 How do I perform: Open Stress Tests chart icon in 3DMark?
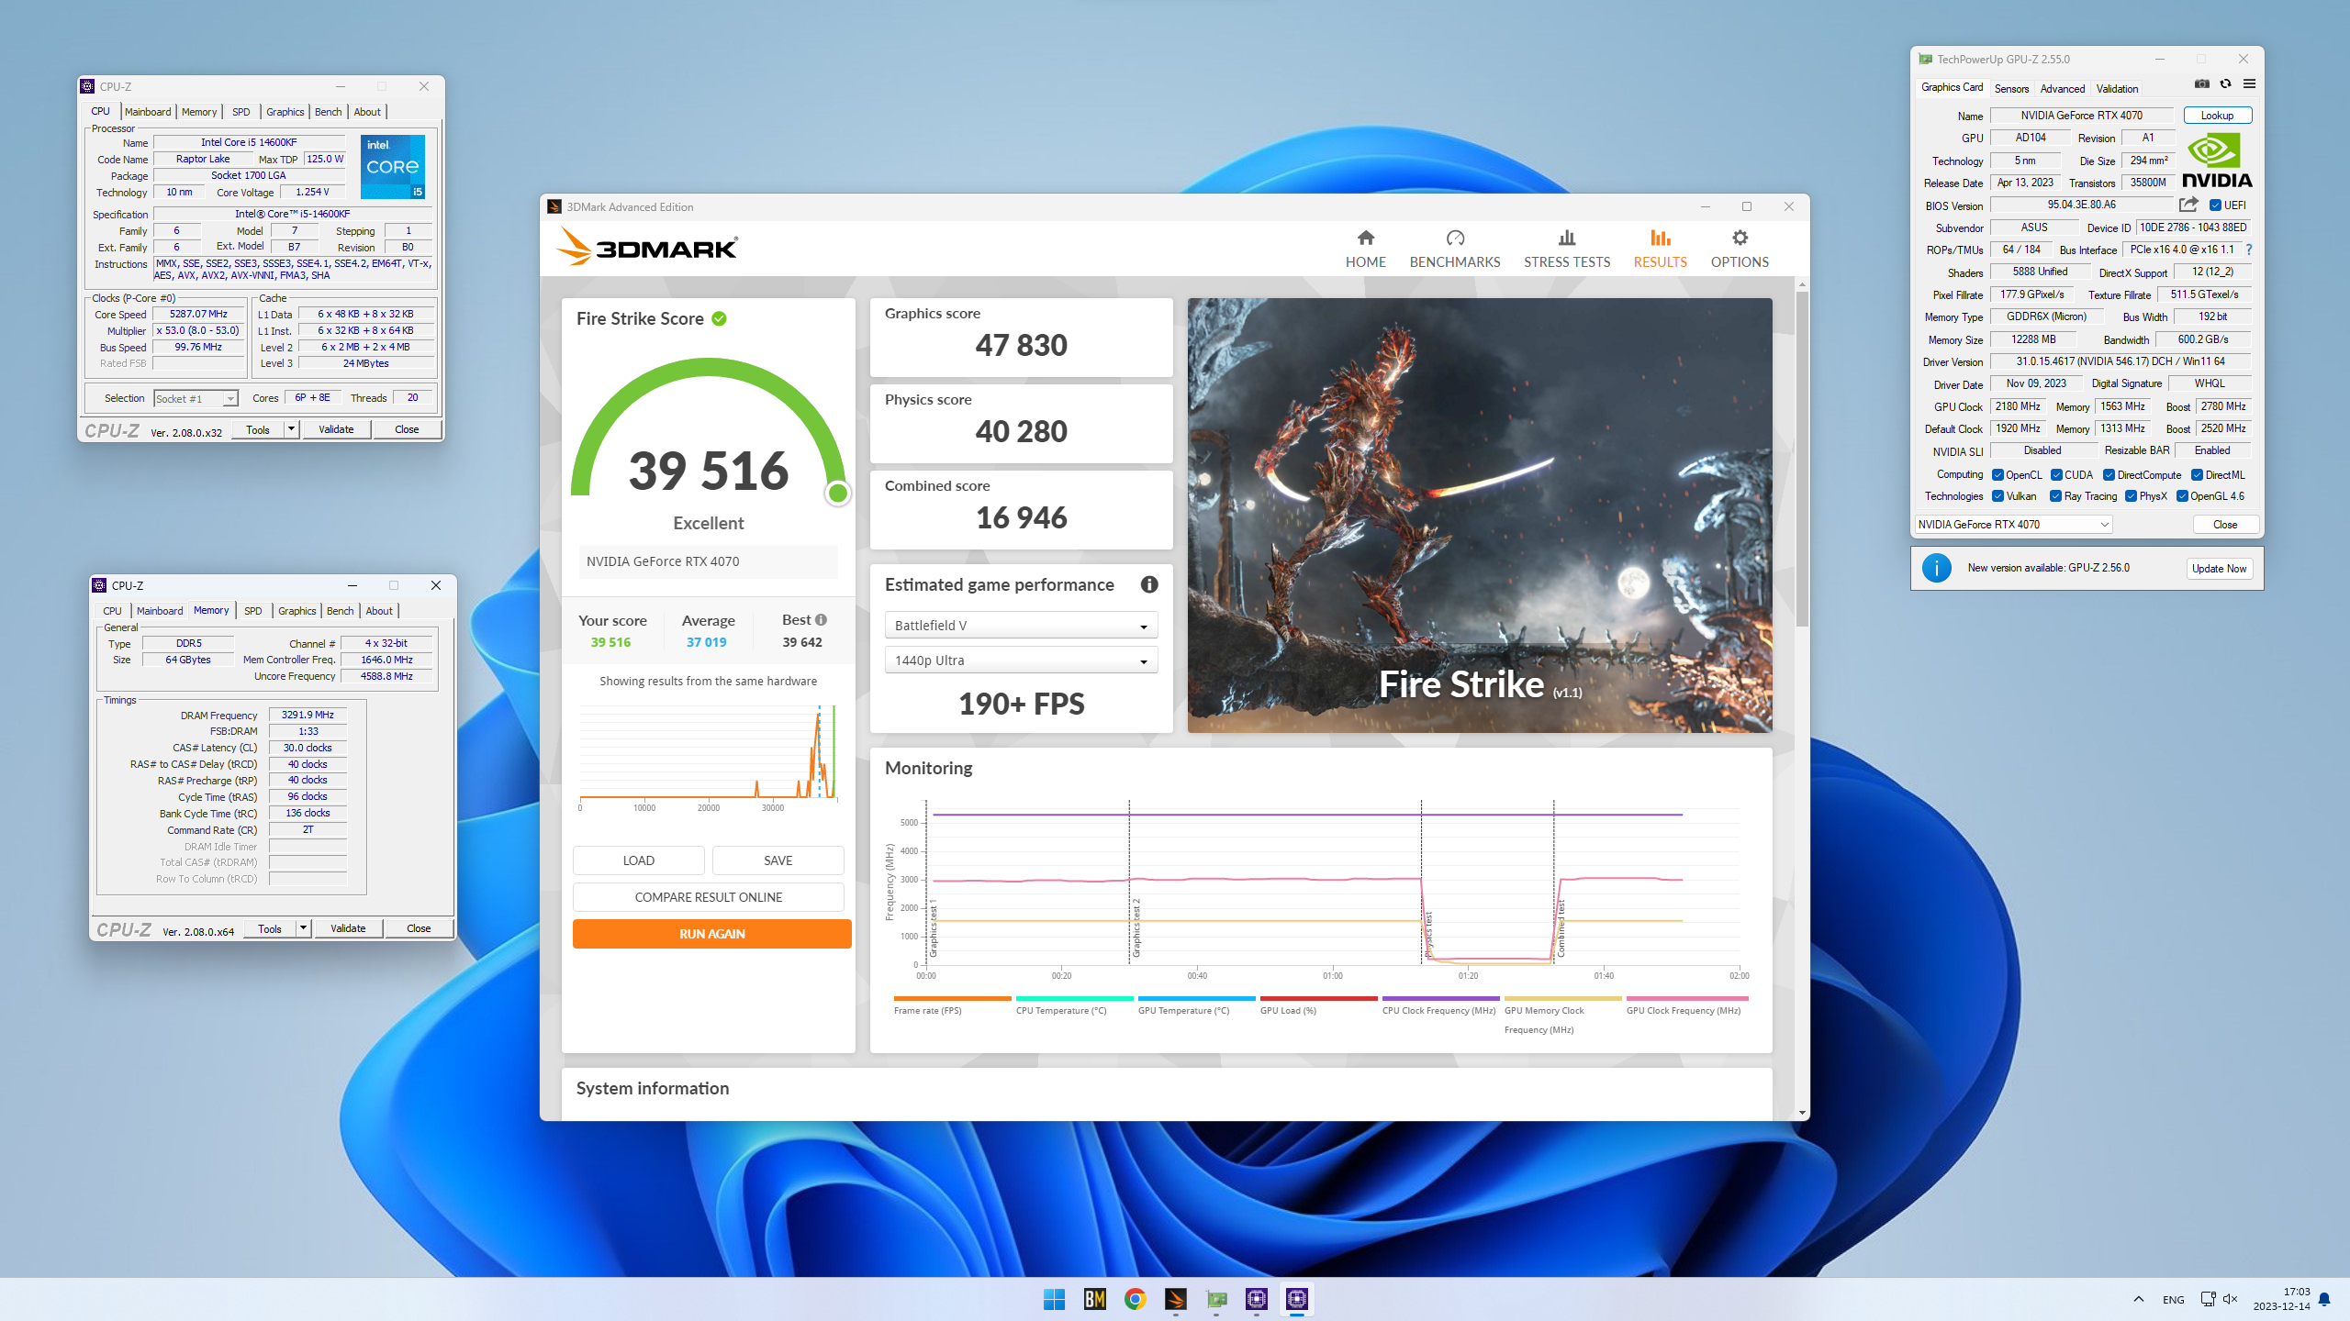1567,239
